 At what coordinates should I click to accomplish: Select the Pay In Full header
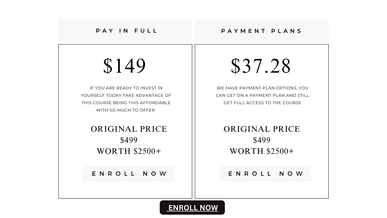coord(125,31)
